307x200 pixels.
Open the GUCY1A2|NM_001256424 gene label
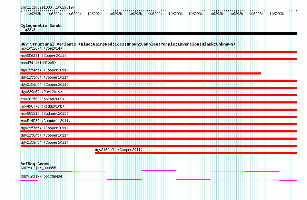coord(41,177)
